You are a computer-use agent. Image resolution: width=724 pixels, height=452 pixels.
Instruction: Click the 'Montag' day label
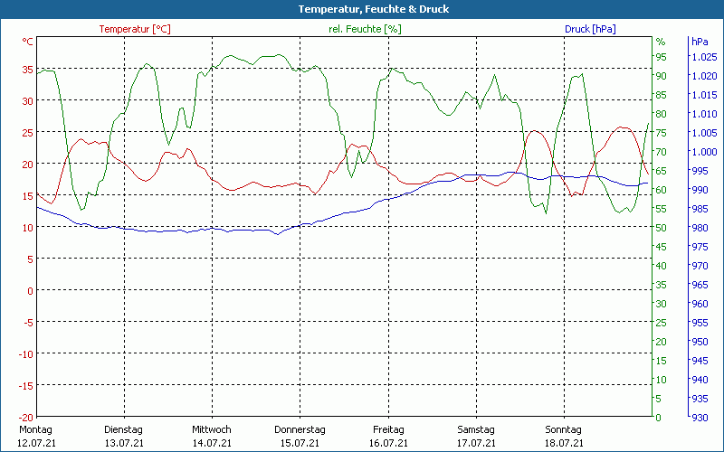click(35, 429)
